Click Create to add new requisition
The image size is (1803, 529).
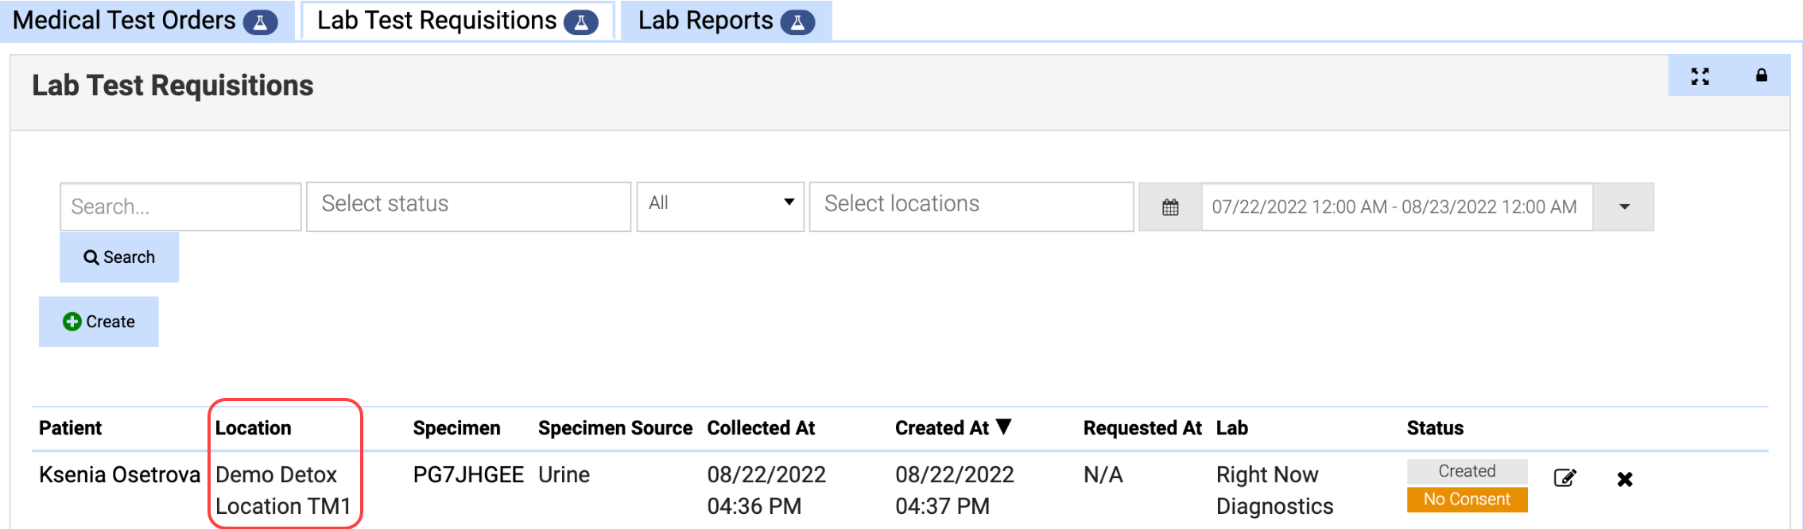pos(99,322)
